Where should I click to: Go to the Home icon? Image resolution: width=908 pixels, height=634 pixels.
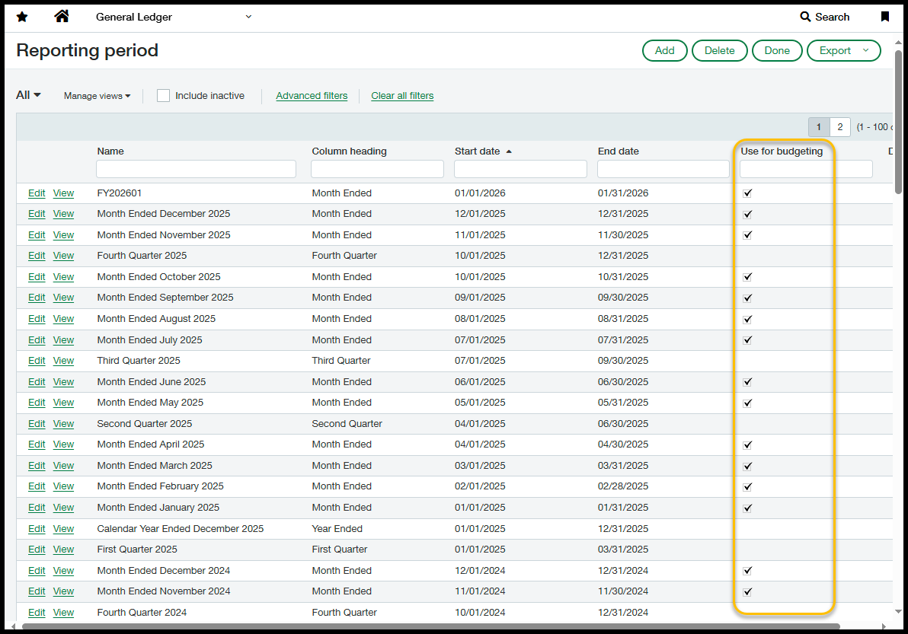click(x=62, y=17)
